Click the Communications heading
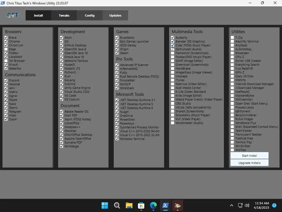 pos(20,75)
